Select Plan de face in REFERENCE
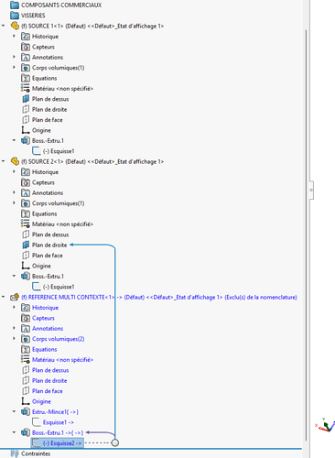The width and height of the screenshot is (335, 458). point(48,391)
